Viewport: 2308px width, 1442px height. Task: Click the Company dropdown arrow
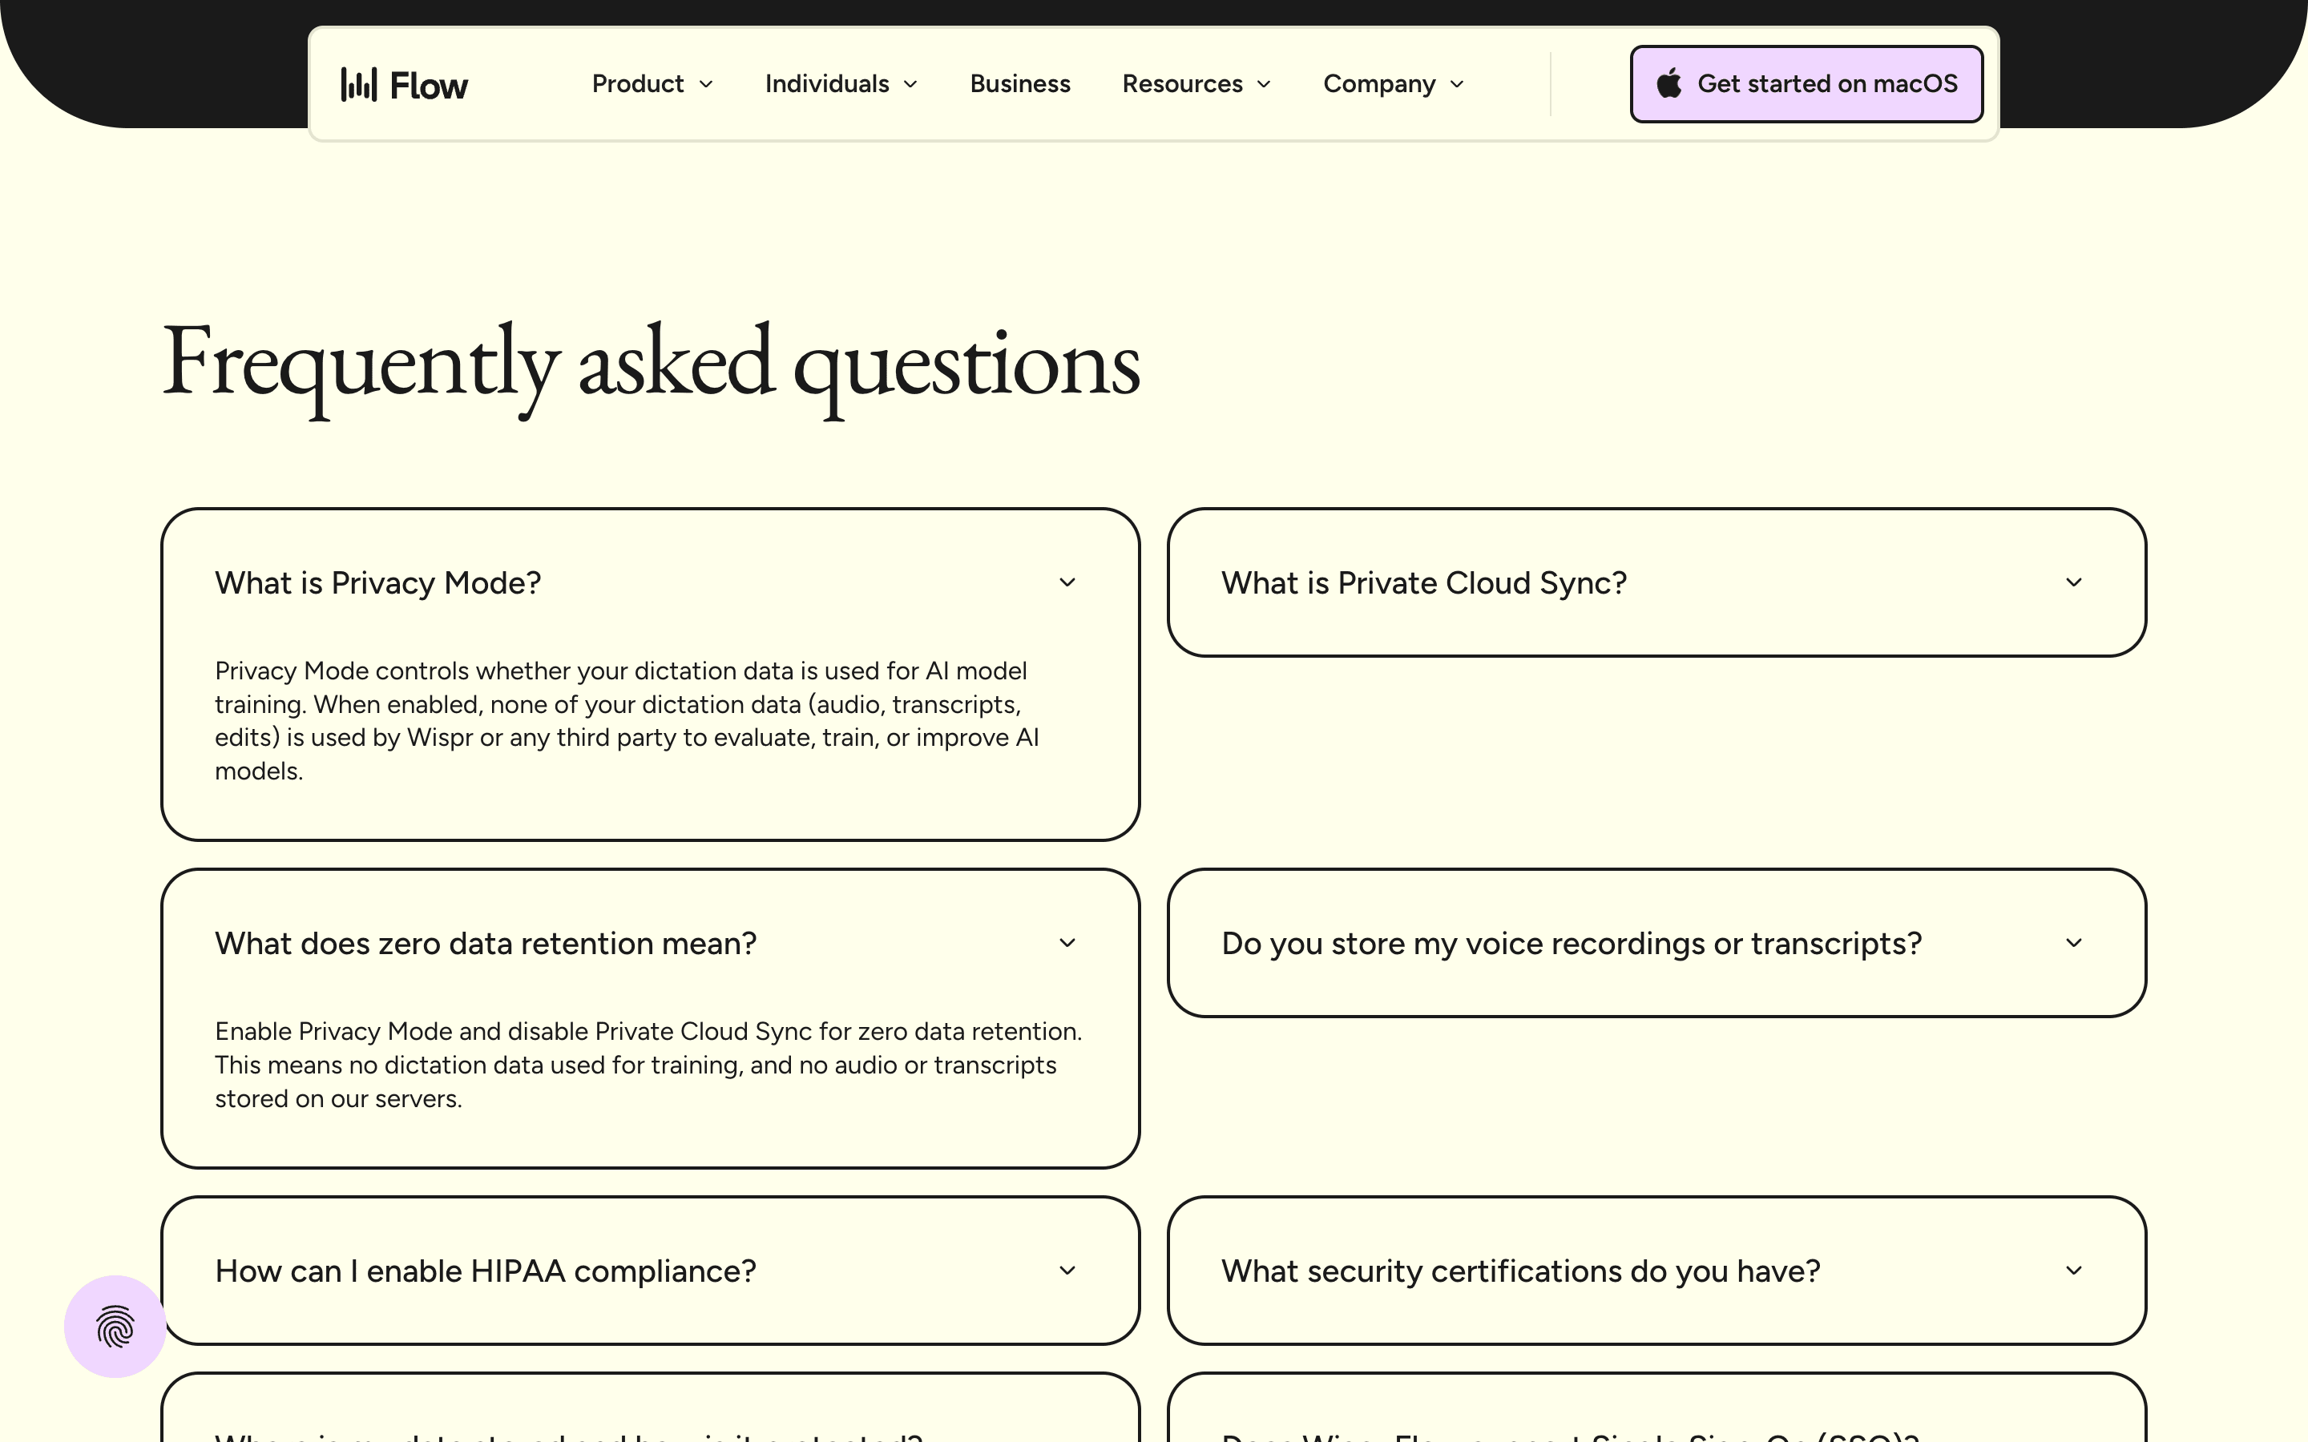pos(1456,85)
